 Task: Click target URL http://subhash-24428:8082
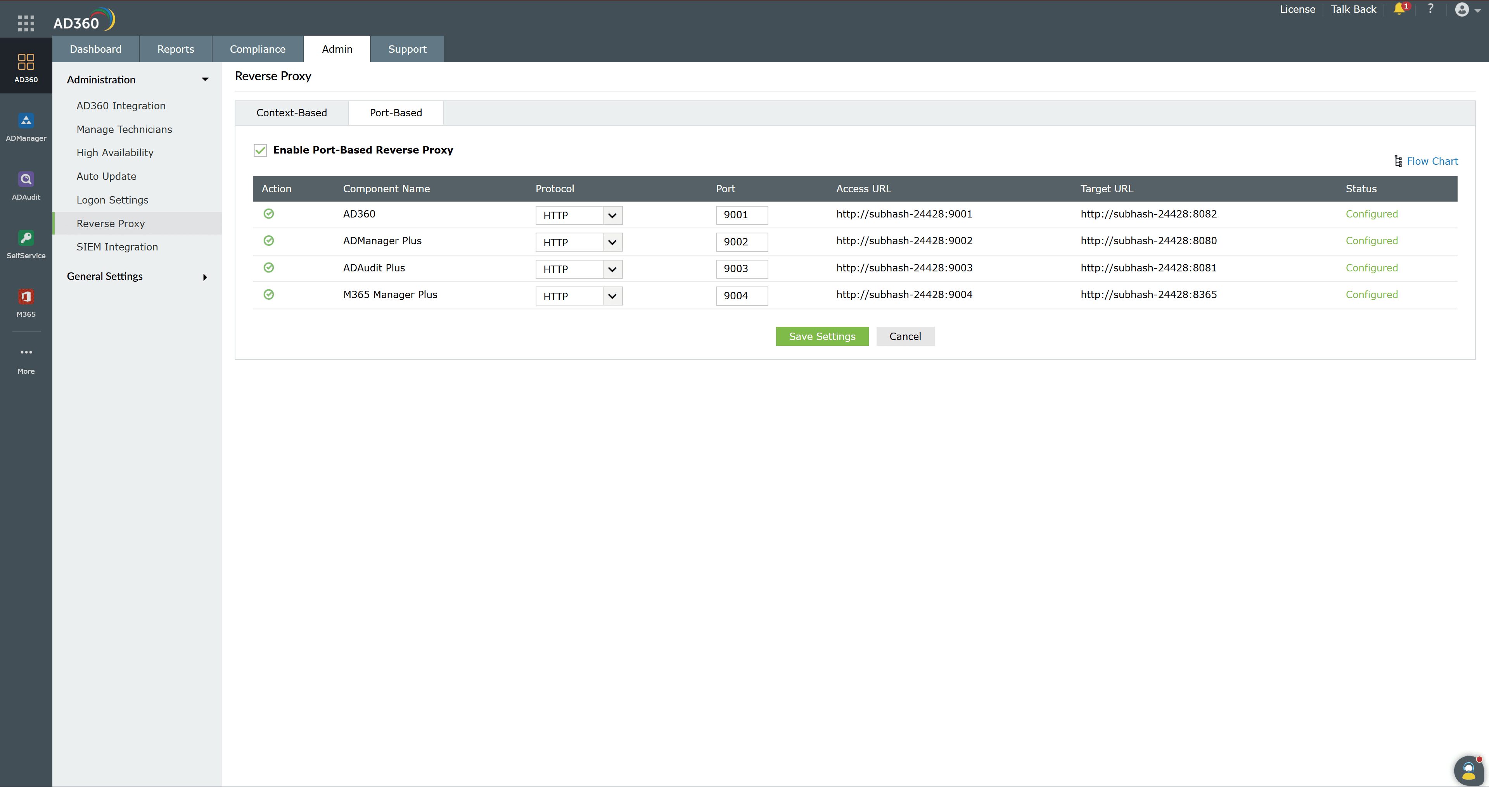[1148, 214]
